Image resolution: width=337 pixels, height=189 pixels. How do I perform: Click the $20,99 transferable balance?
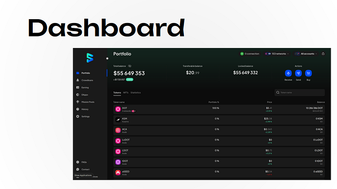coord(193,73)
